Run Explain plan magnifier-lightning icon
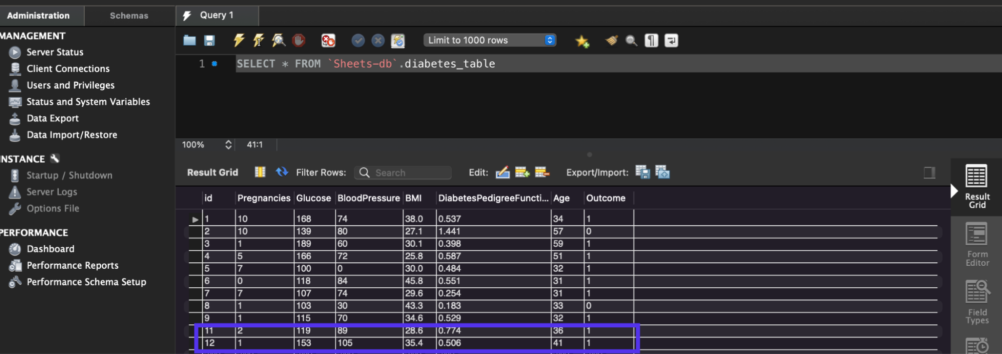The image size is (1002, 354). 278,41
